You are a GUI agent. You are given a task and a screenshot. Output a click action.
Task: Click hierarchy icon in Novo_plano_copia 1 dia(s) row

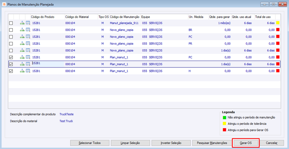click(x=22, y=51)
